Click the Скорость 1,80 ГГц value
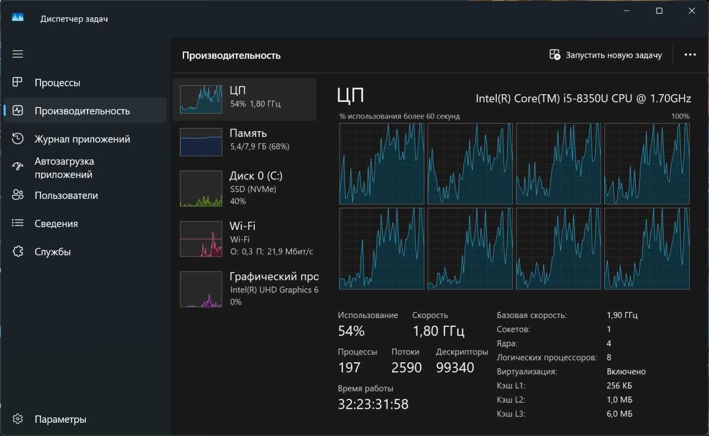 point(438,331)
